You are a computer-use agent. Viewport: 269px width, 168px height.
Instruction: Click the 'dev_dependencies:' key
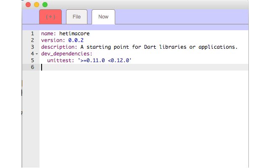(67, 54)
